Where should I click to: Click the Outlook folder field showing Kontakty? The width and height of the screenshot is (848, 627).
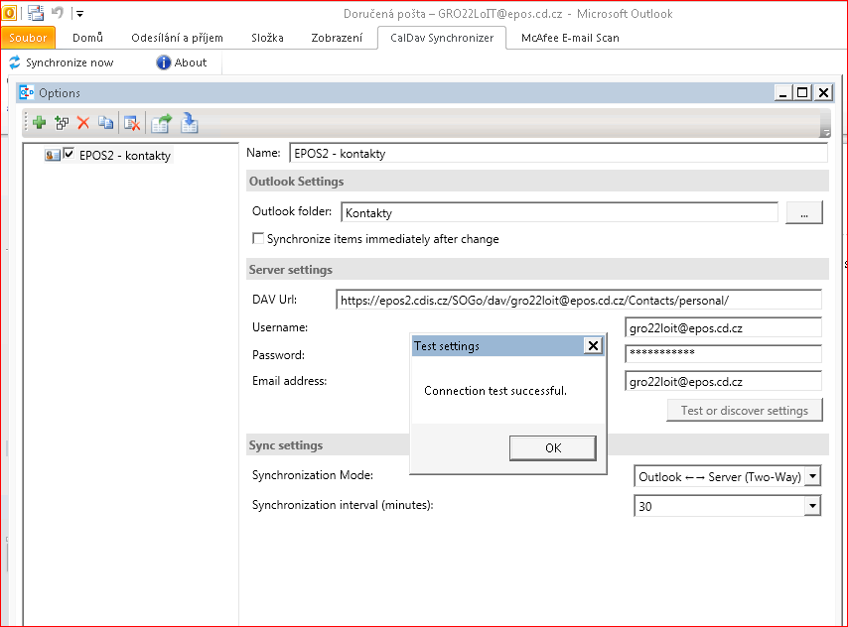pos(559,212)
